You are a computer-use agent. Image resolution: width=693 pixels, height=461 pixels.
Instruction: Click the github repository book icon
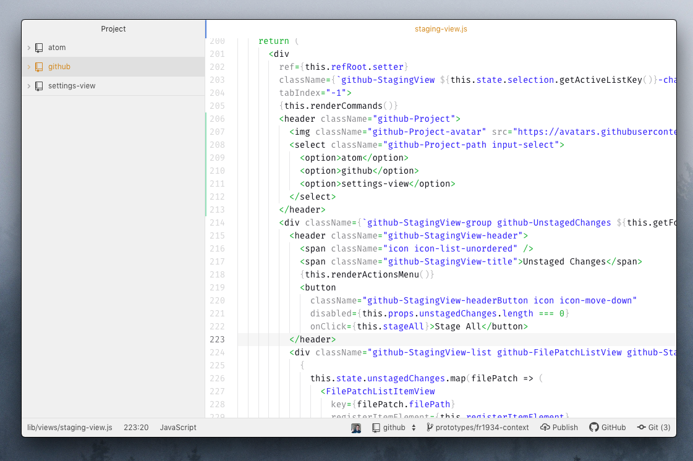tap(39, 67)
